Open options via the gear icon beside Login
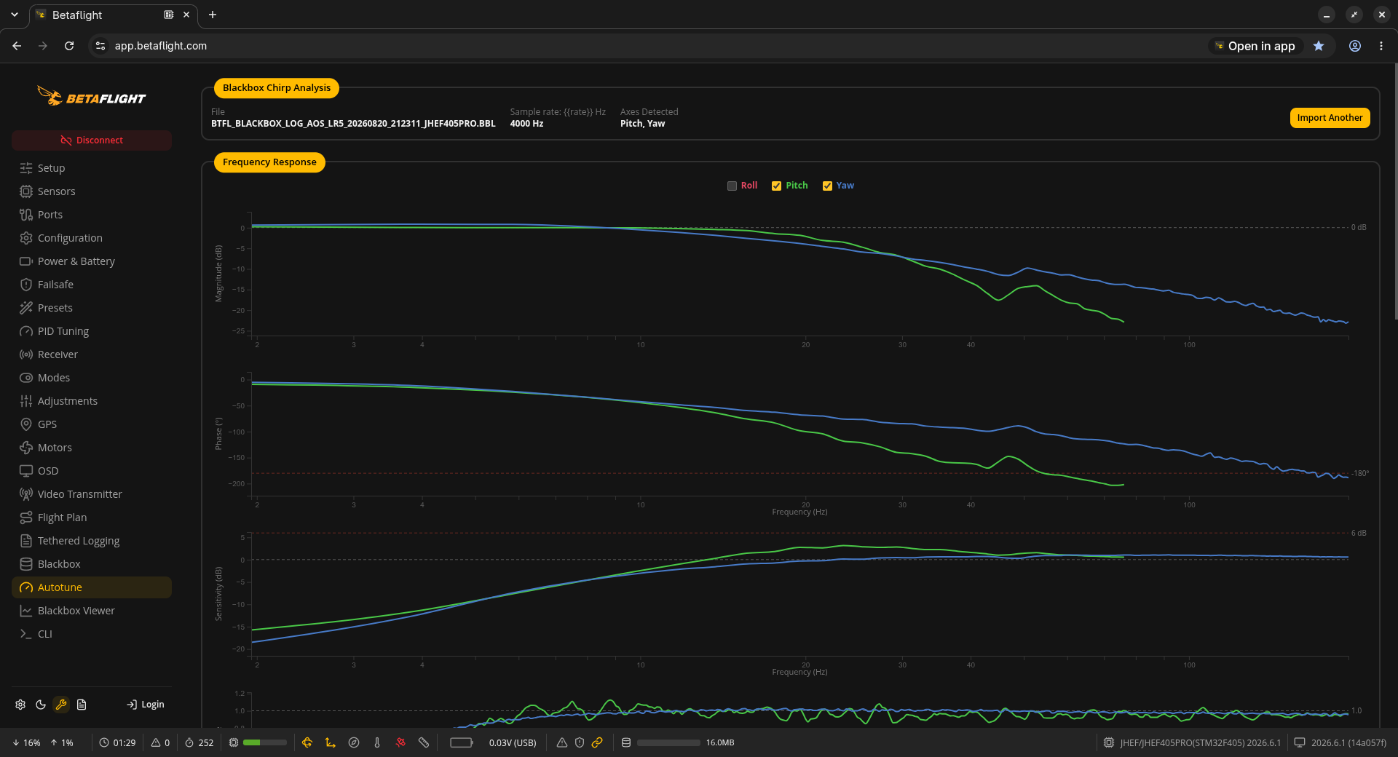1398x757 pixels. pyautogui.click(x=20, y=705)
